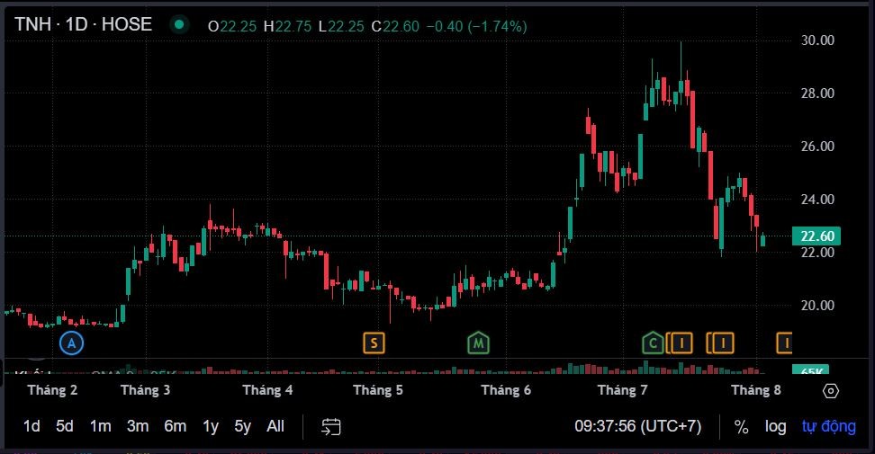
Task: Click the green 'M' event marker
Action: [x=479, y=343]
